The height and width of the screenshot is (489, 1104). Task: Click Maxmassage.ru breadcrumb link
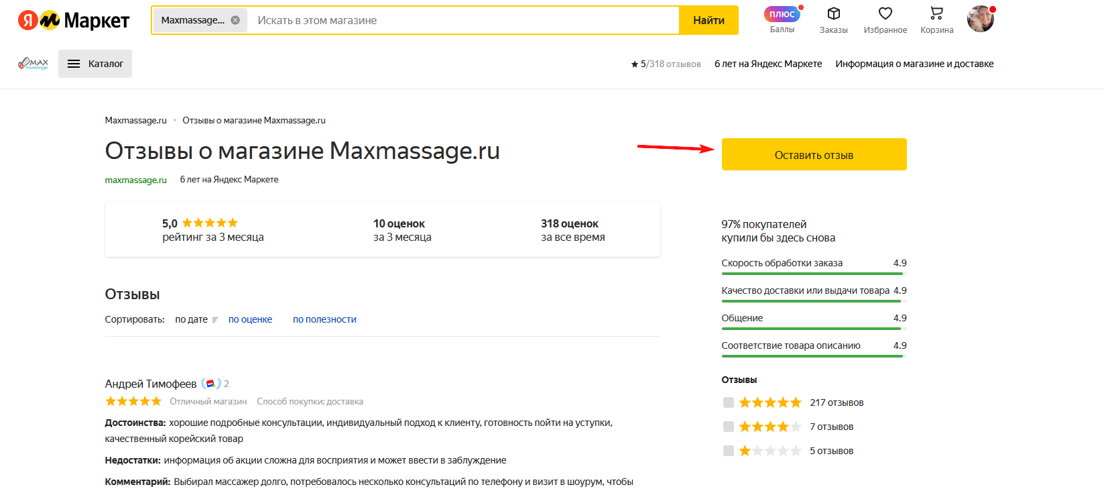136,121
